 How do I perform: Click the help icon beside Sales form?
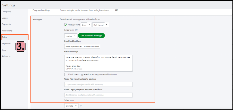[76, 30]
